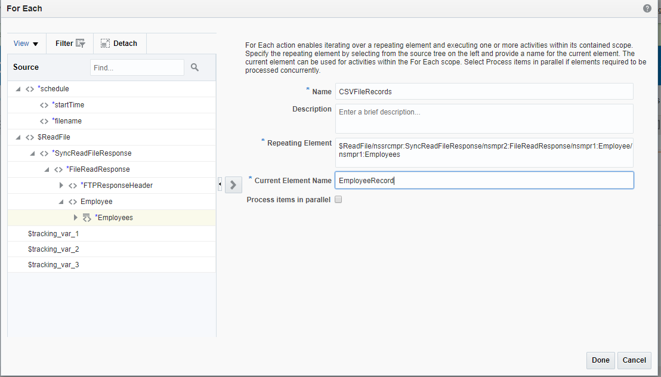Click the move-to-target arrow button
The image size is (661, 377).
pyautogui.click(x=233, y=184)
